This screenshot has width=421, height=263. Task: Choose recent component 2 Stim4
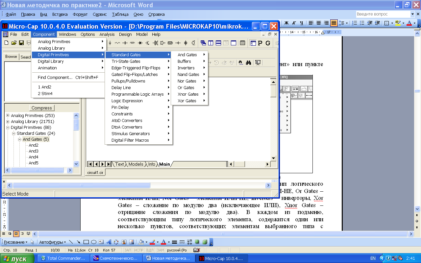pos(68,93)
